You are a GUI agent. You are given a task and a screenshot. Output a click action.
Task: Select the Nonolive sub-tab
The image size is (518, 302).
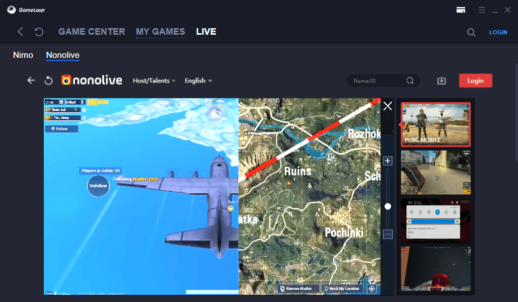(63, 55)
